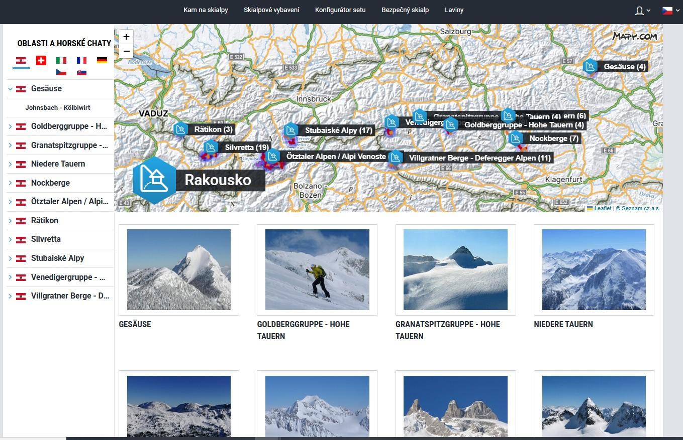This screenshot has height=440, width=683.
Task: Select the Switzerland flag in sidebar
Action: coord(41,60)
